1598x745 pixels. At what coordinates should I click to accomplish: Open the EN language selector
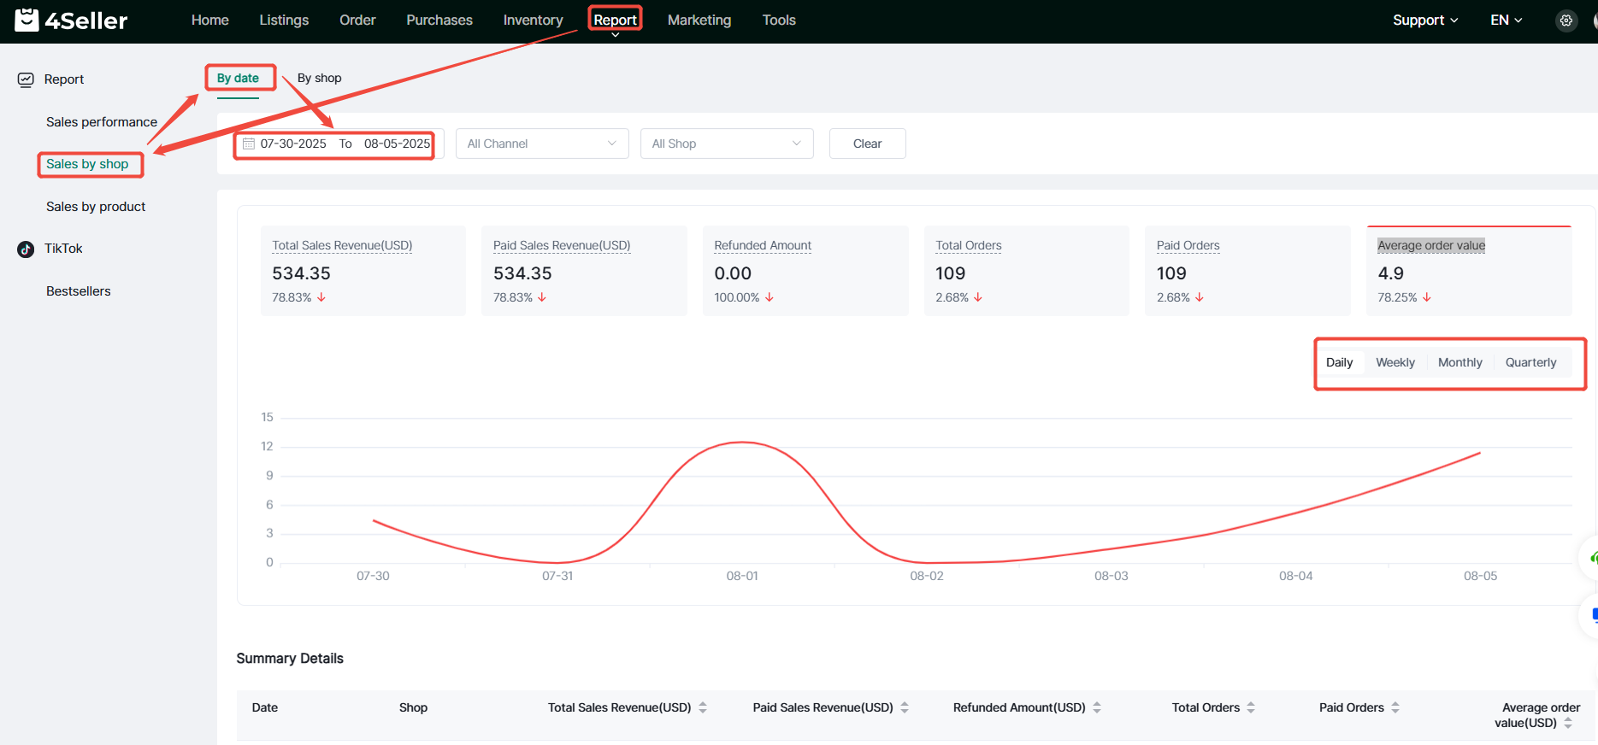click(1506, 21)
